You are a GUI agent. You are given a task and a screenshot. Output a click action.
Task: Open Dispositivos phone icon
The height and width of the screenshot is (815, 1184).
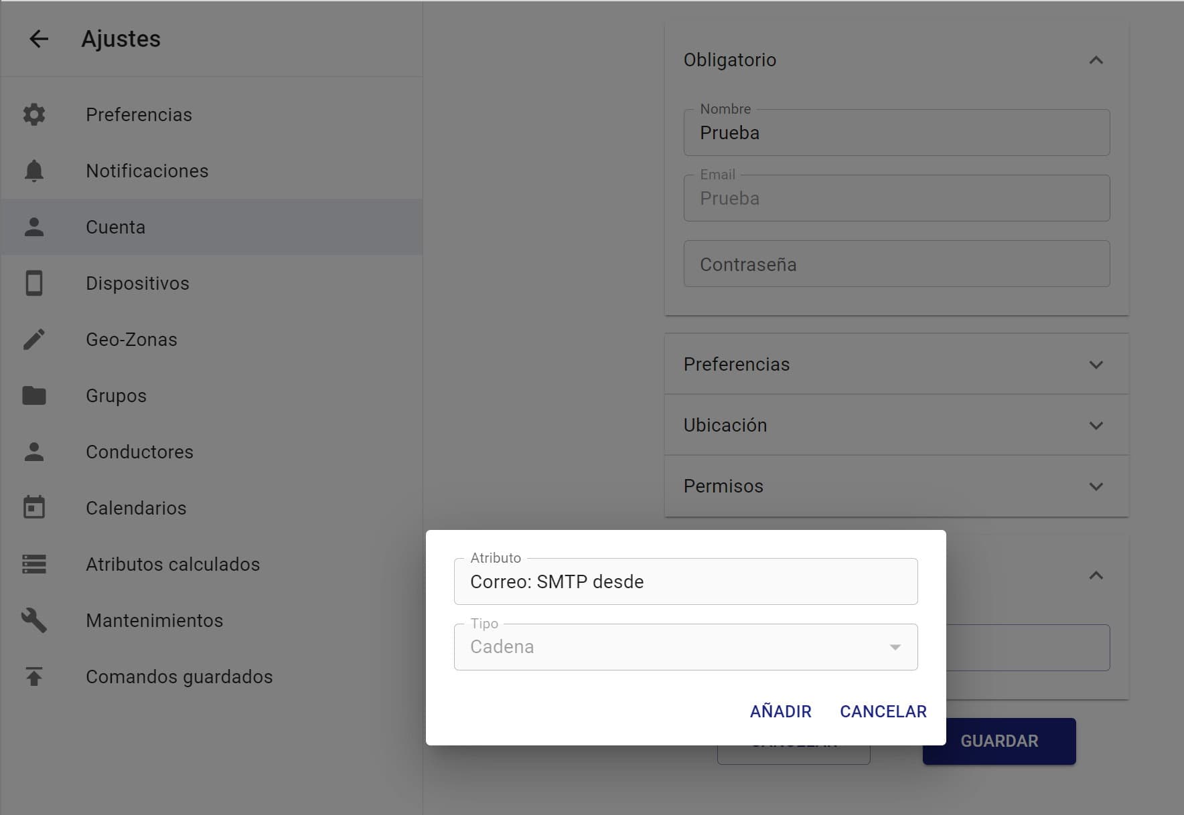pyautogui.click(x=34, y=283)
